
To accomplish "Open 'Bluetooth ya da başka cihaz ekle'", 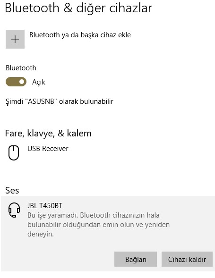I will coord(80,35).
